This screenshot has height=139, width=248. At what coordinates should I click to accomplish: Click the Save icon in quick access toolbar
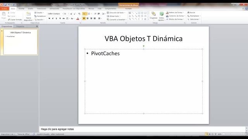[x=5, y=5]
